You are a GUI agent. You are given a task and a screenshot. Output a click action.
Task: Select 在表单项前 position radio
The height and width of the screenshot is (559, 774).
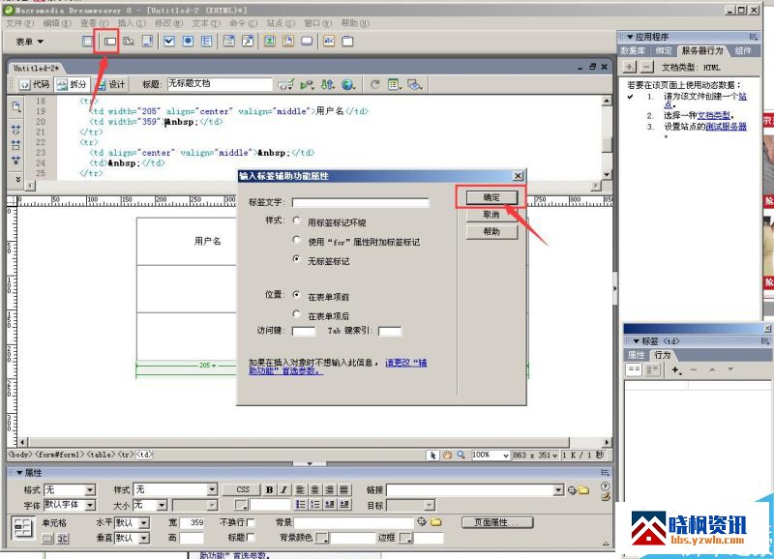297,295
